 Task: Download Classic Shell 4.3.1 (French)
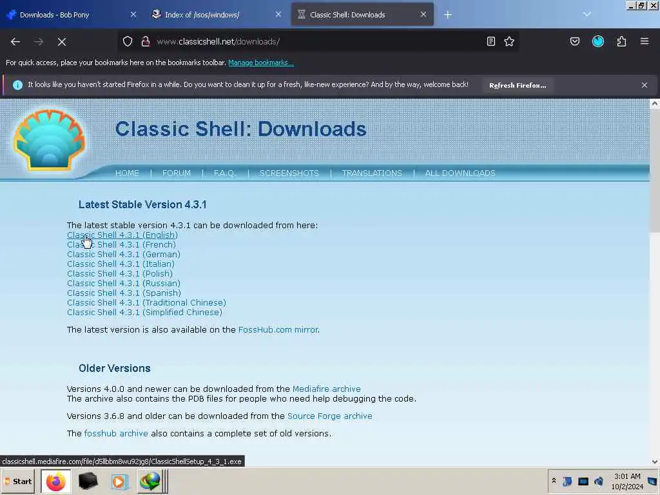point(121,244)
